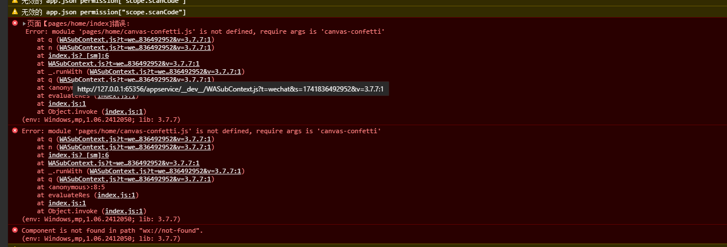Viewport: 727px width, 247px height.
Task: Click the error icon beside the Component not found message
Action: tap(15, 230)
